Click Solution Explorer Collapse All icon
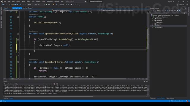The image size is (190, 106). pyautogui.click(x=170, y=11)
